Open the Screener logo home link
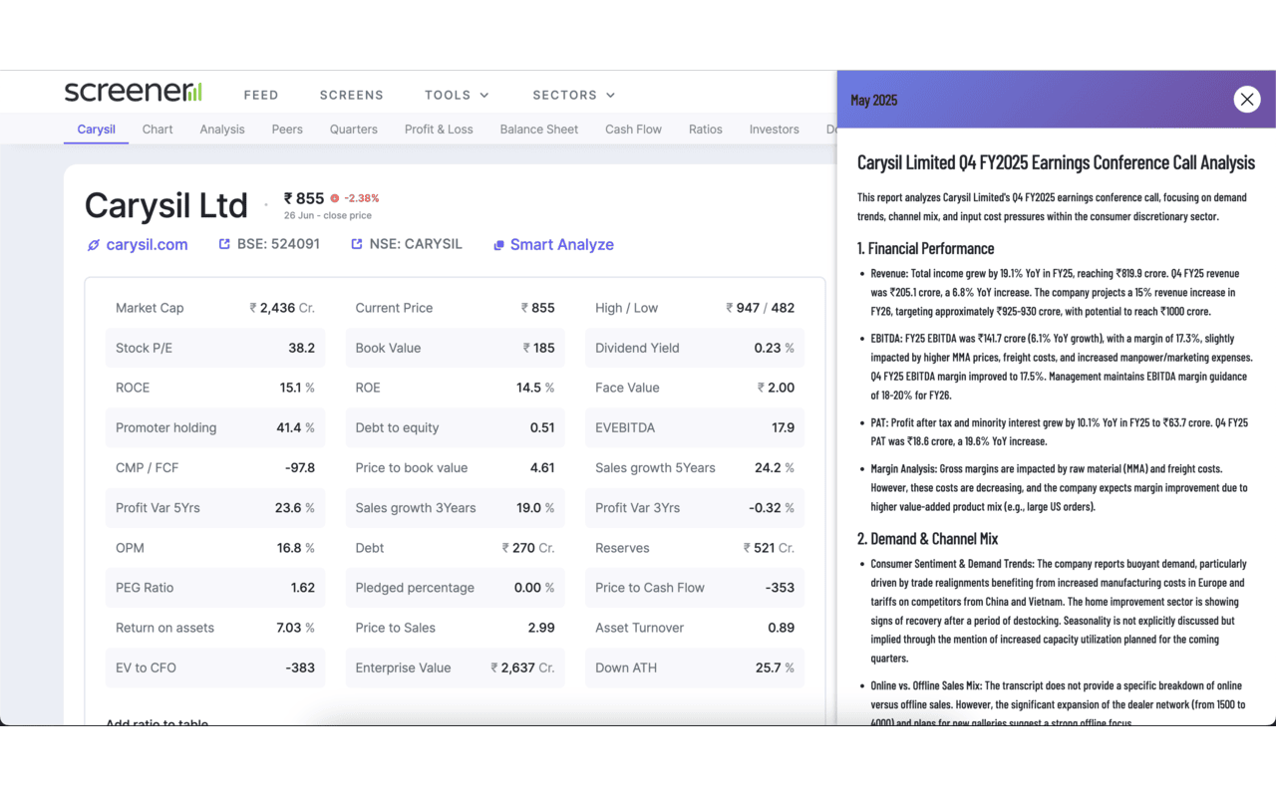 click(x=134, y=92)
